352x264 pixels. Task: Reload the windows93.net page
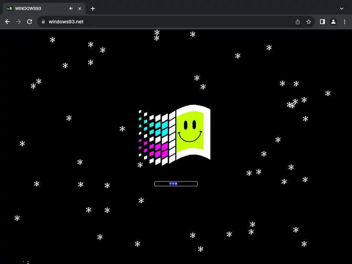coord(30,22)
